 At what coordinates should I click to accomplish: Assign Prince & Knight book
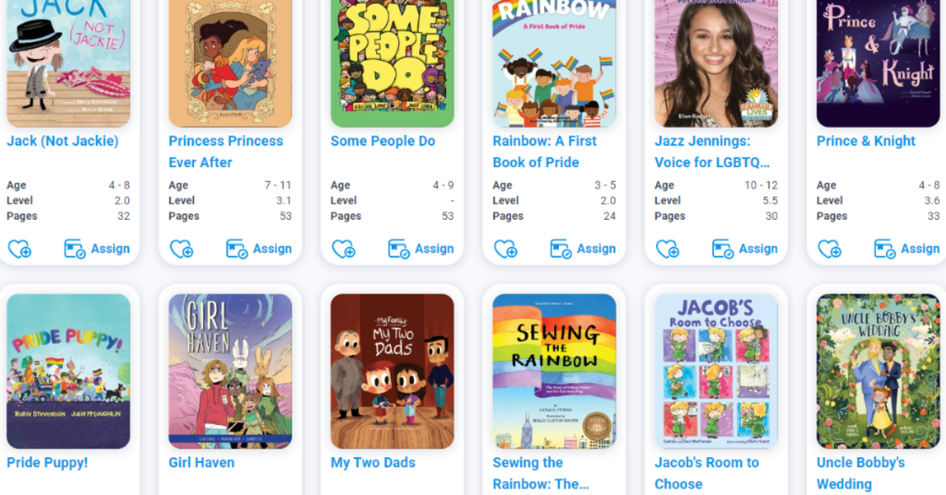click(x=907, y=249)
